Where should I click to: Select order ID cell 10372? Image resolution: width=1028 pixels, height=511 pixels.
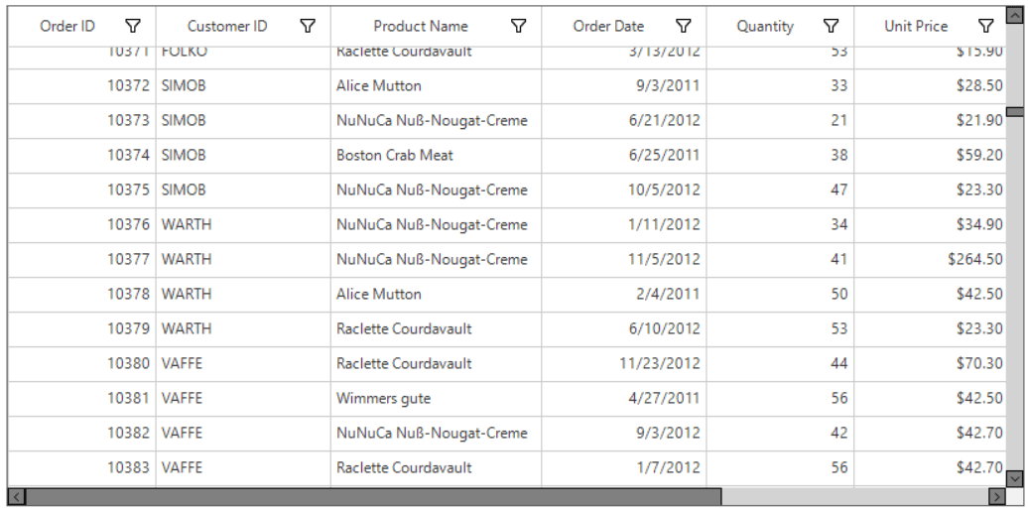(x=82, y=86)
